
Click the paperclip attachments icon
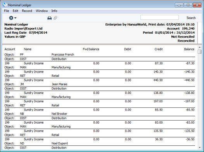pyautogui.click(x=55, y=18)
